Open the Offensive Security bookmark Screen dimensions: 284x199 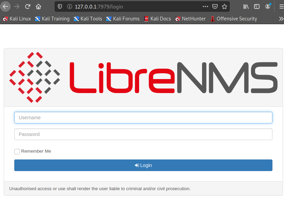coord(234,19)
